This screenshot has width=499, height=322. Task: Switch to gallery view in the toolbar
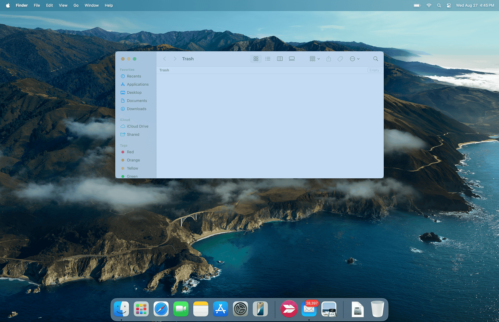(x=292, y=59)
